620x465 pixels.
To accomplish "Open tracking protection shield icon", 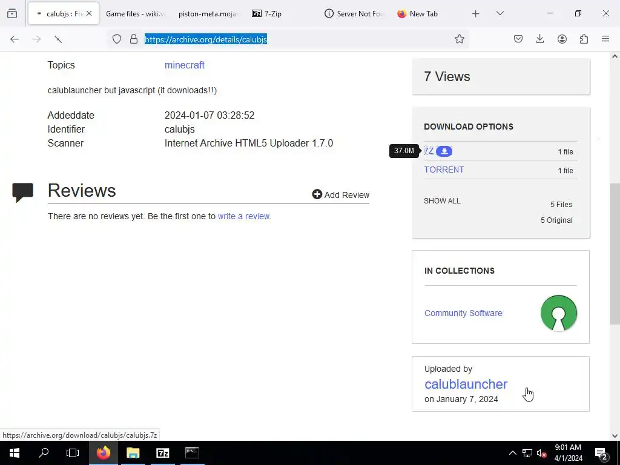I will tap(117, 39).
